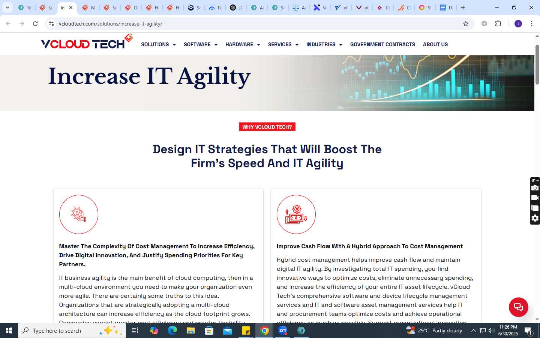This screenshot has height=338, width=540.
Task: Open the Chrome three-dot menu
Action: pyautogui.click(x=532, y=24)
